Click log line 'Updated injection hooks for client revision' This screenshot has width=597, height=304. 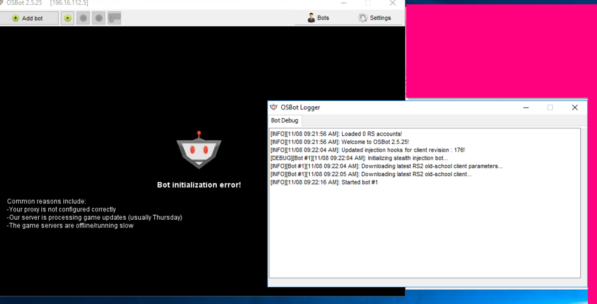pos(368,150)
